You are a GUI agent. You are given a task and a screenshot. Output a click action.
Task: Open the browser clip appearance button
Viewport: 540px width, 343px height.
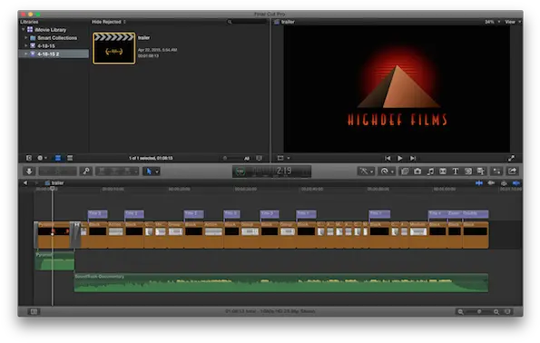[259, 158]
